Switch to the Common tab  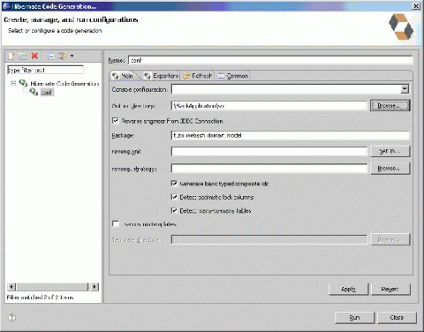(x=233, y=76)
